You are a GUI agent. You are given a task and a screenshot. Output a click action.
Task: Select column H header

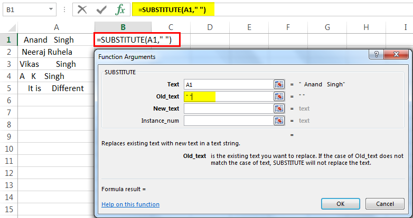pyautogui.click(x=366, y=27)
